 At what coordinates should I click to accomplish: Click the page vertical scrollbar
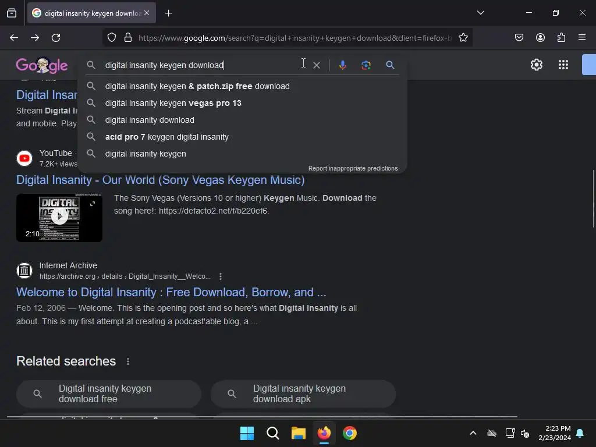pyautogui.click(x=594, y=198)
